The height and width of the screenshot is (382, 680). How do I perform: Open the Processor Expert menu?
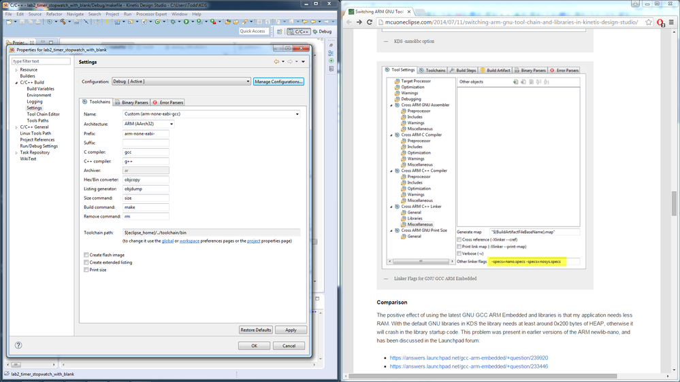(151, 14)
